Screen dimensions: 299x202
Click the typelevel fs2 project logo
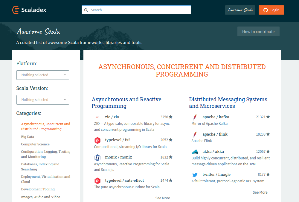(x=97, y=140)
